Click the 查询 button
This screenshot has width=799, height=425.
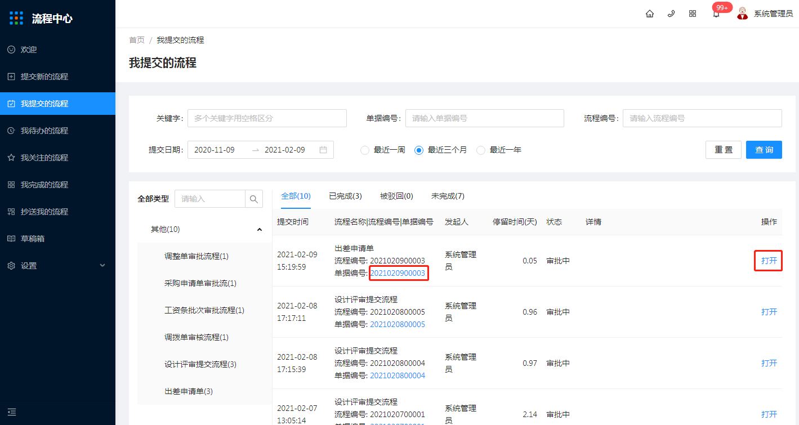point(764,150)
